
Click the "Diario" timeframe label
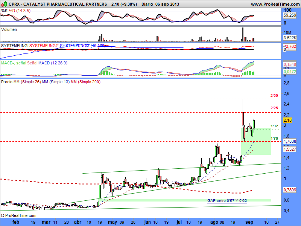pyautogui.click(x=147, y=4)
